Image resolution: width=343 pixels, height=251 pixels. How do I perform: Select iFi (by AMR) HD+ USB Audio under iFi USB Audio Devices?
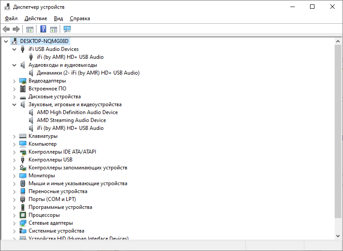pyautogui.click(x=70, y=57)
